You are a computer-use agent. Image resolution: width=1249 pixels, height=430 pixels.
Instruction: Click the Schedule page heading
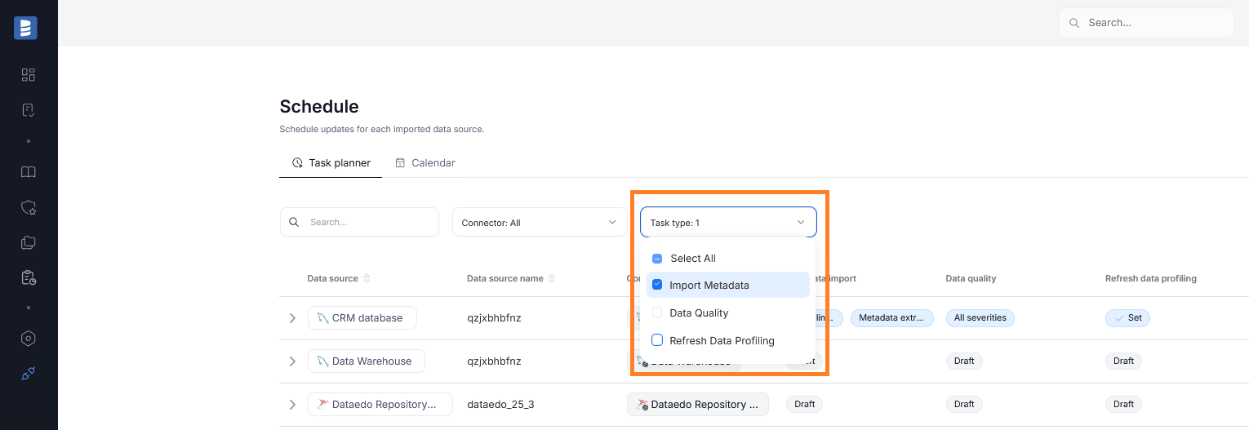tap(319, 106)
